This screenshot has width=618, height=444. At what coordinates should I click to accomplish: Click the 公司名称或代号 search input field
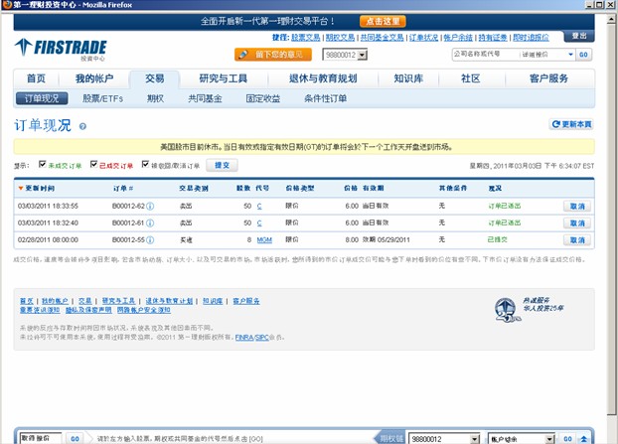click(x=485, y=55)
